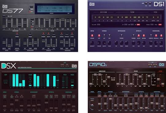166x113 pixels.
Task: Click the Stereo Color knob on DS1
Action: [99, 43]
